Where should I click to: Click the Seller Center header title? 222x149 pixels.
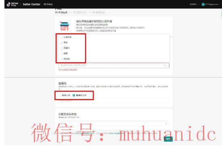click(x=31, y=4)
